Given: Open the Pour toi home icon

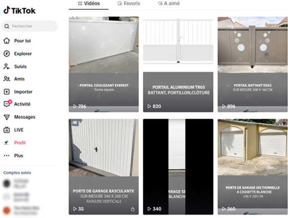Looking at the screenshot, I should pos(7,40).
